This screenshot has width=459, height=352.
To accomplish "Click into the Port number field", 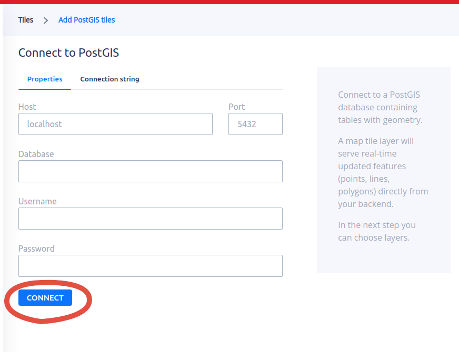I will [255, 124].
